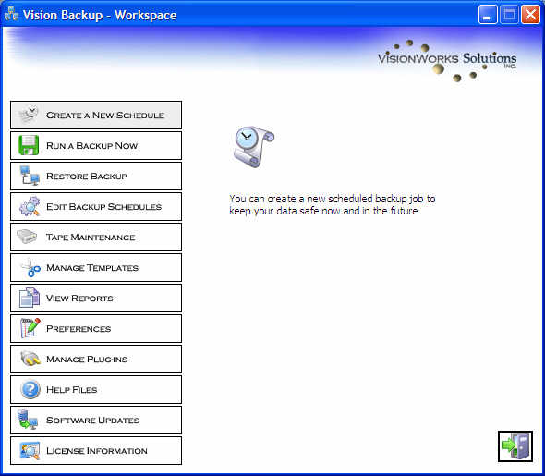Click the exit door icon
This screenshot has height=476, width=545.
click(515, 446)
